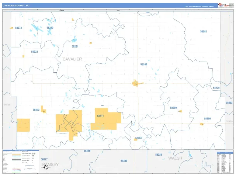This screenshot has width=236, height=177.
Task: Click ZIP label 58323
Action: 34,52
